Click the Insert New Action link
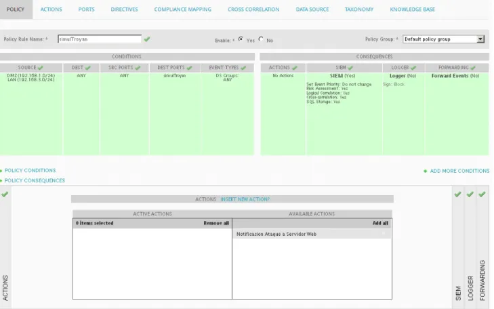The height and width of the screenshot is (309, 494). (x=245, y=199)
